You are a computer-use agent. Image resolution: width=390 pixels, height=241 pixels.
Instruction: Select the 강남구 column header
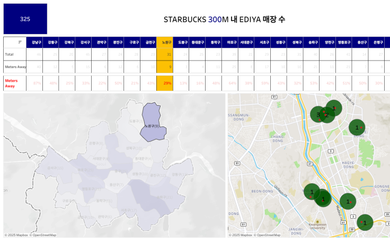coord(36,42)
